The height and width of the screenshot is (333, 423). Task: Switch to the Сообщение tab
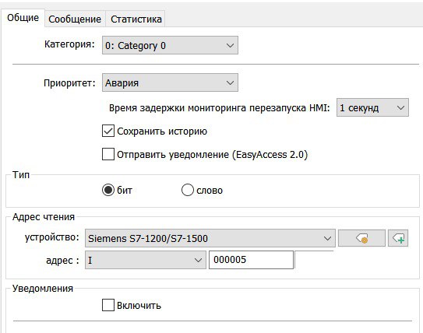point(75,19)
